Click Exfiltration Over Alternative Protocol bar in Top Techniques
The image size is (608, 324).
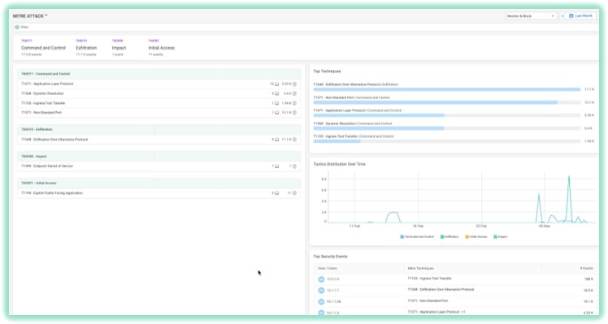tap(447, 89)
